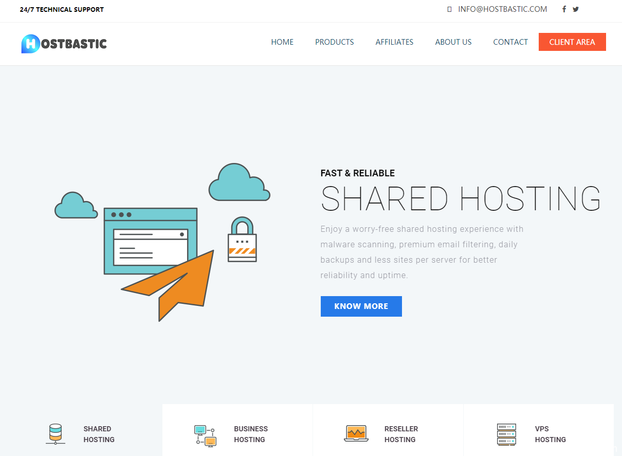Open the Products navigation menu
This screenshot has width=622, height=456.
(x=334, y=42)
